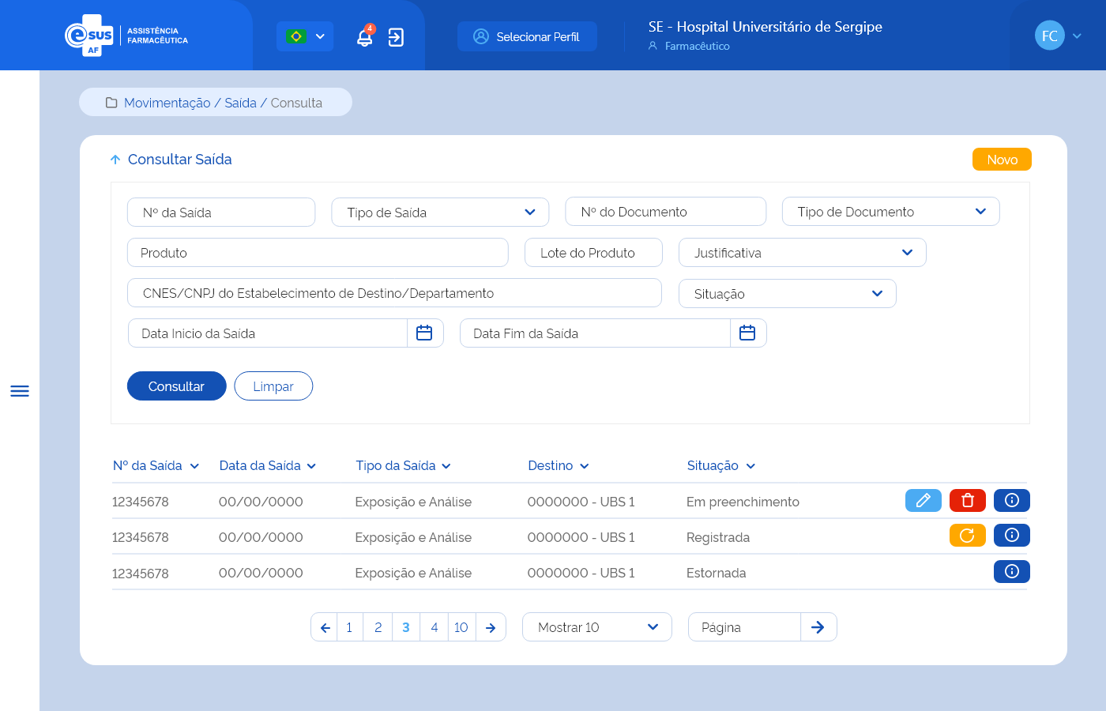Go to page 4 in pagination
Image resolution: width=1106 pixels, height=711 pixels.
click(x=434, y=627)
